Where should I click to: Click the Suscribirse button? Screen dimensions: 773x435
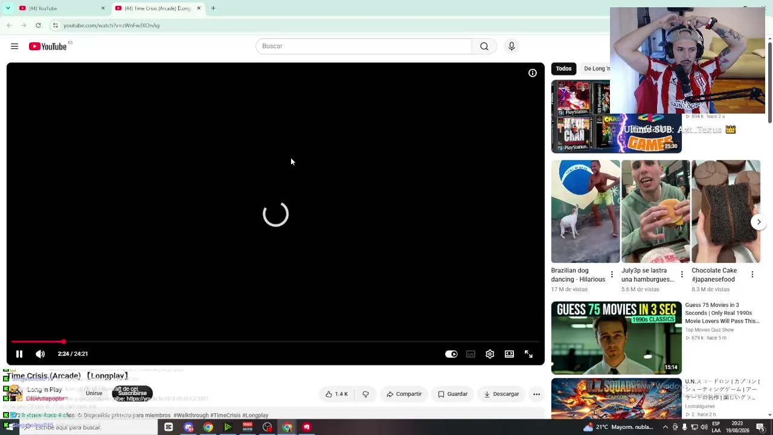132,393
